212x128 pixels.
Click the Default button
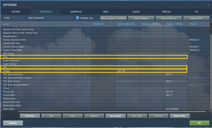pos(94,116)
